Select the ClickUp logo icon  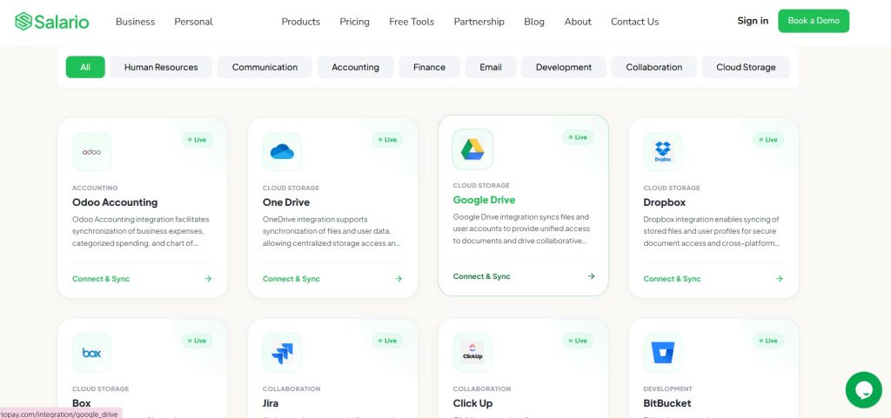point(472,353)
